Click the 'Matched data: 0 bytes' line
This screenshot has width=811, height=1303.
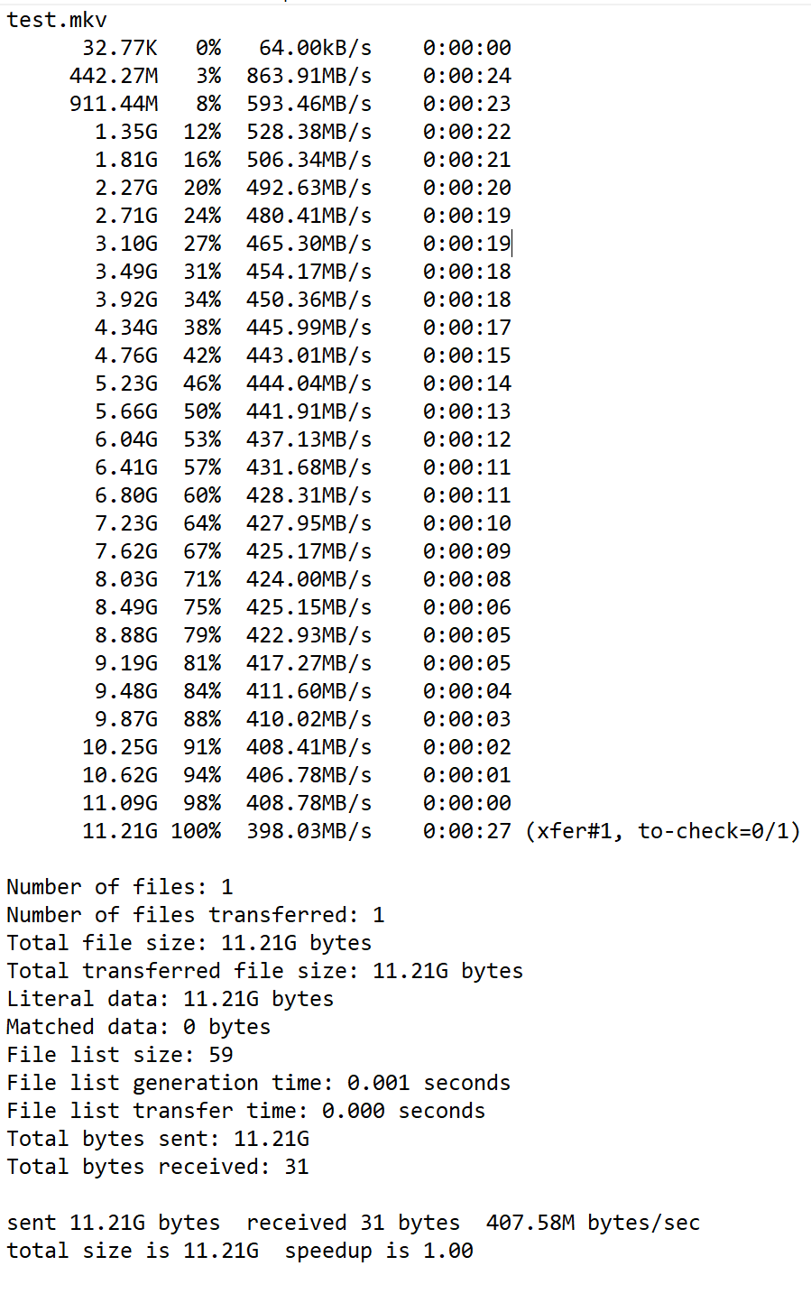click(x=138, y=1027)
